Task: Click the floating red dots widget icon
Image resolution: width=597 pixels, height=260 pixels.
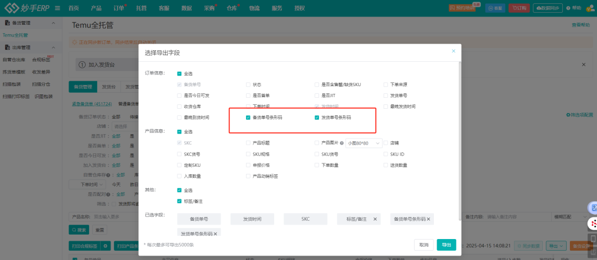Action: pyautogui.click(x=593, y=224)
